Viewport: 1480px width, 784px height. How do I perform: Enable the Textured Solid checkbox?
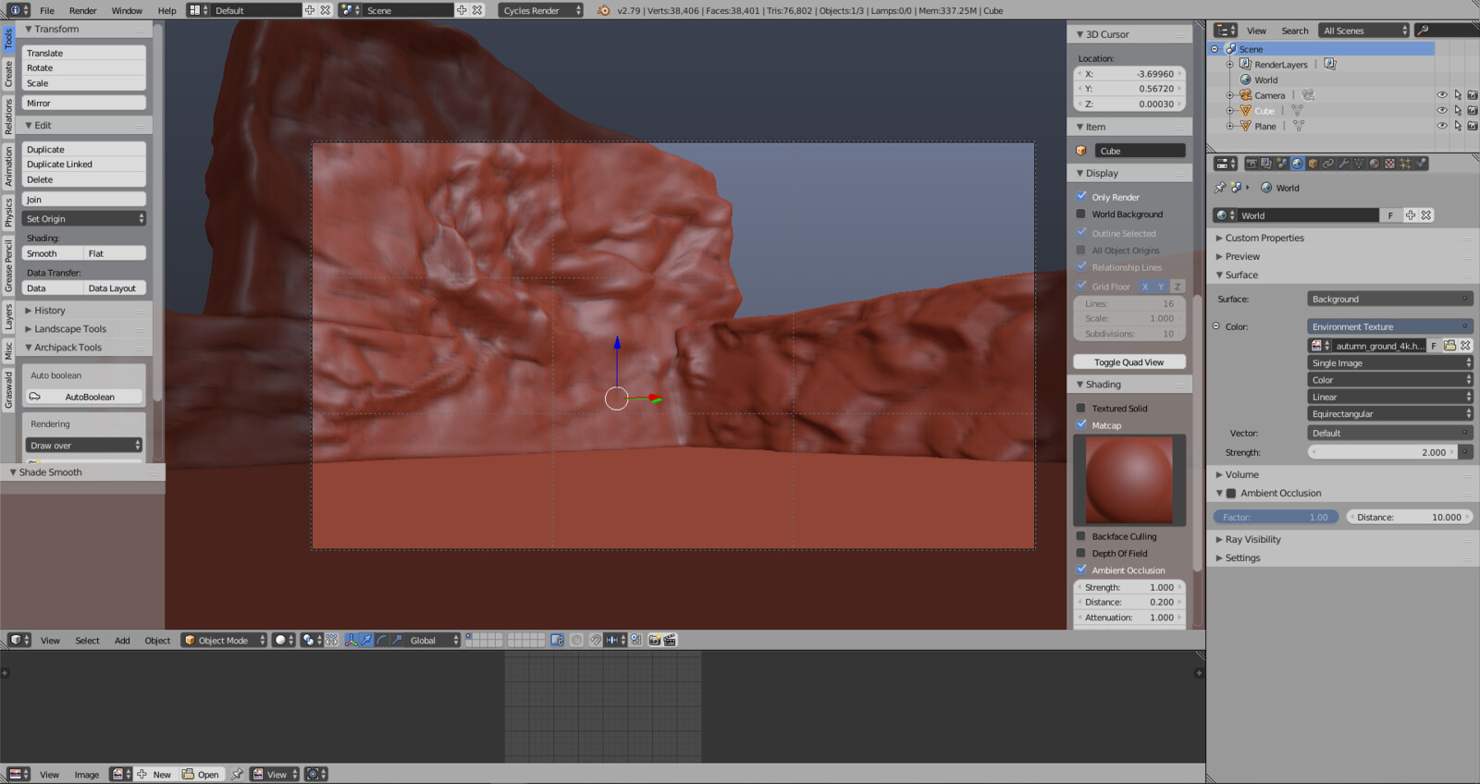(1081, 408)
